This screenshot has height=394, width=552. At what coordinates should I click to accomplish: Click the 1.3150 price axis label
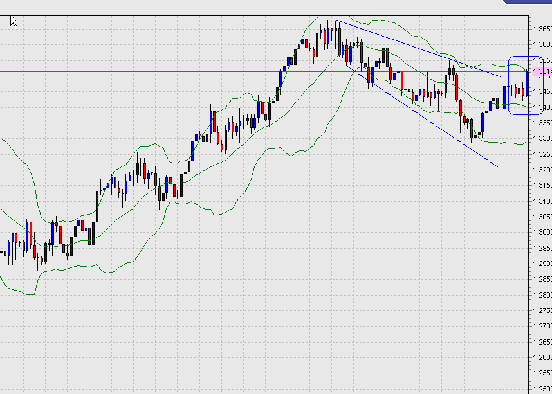tap(542, 185)
